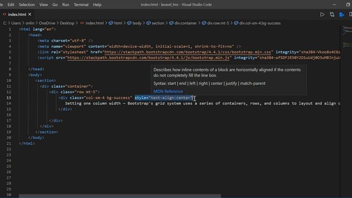The height and width of the screenshot is (198, 352).
Task: Click the 'Setting one column width' text line
Action: (x=202, y=103)
